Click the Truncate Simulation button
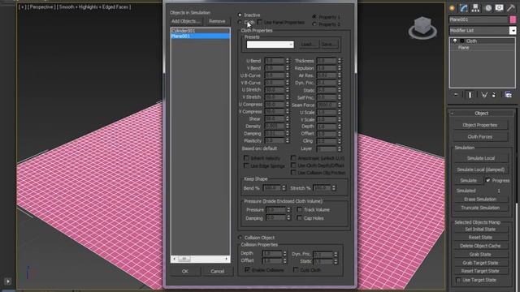 click(480, 208)
